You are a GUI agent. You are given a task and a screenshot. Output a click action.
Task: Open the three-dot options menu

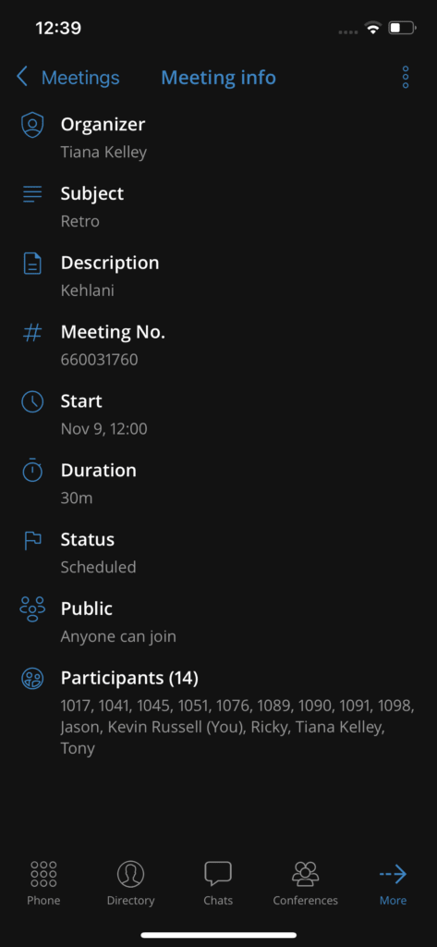pyautogui.click(x=405, y=78)
